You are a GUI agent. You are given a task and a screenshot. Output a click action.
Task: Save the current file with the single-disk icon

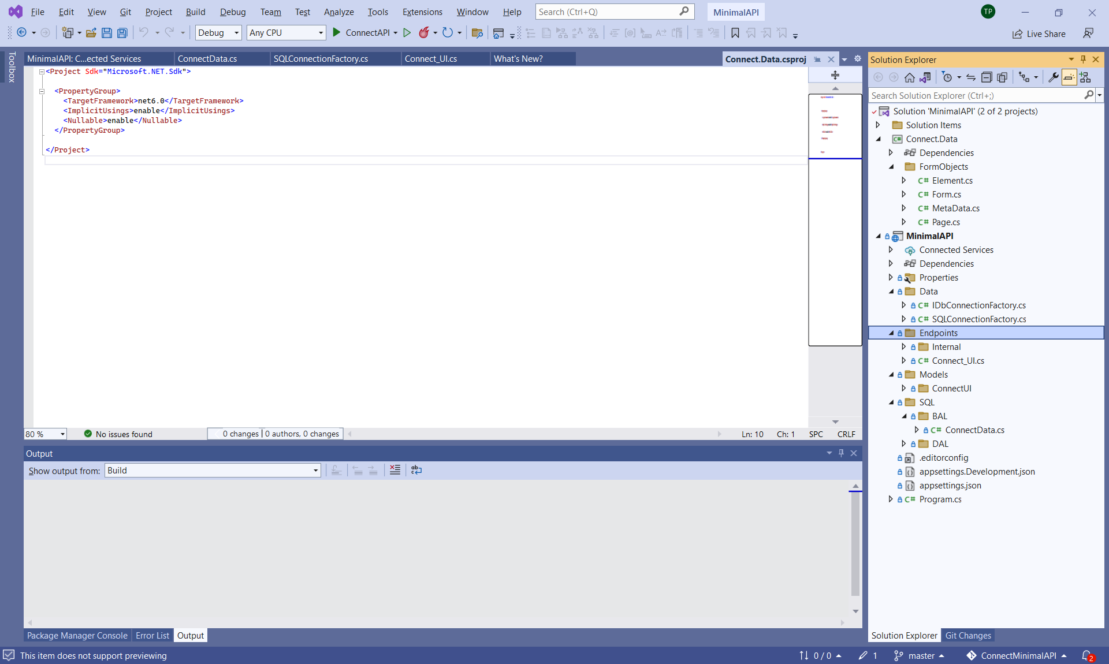107,33
